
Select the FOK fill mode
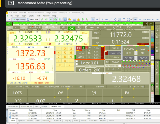(24, 28)
